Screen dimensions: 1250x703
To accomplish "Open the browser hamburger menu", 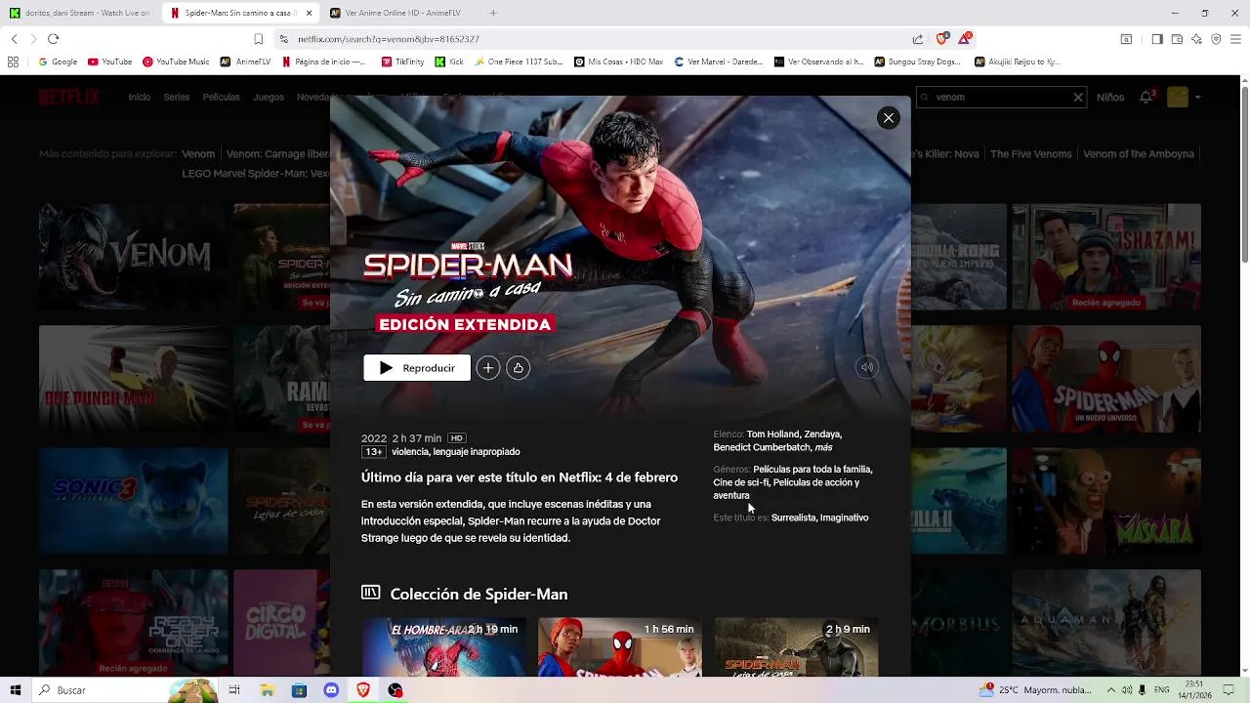I will click(x=1235, y=39).
